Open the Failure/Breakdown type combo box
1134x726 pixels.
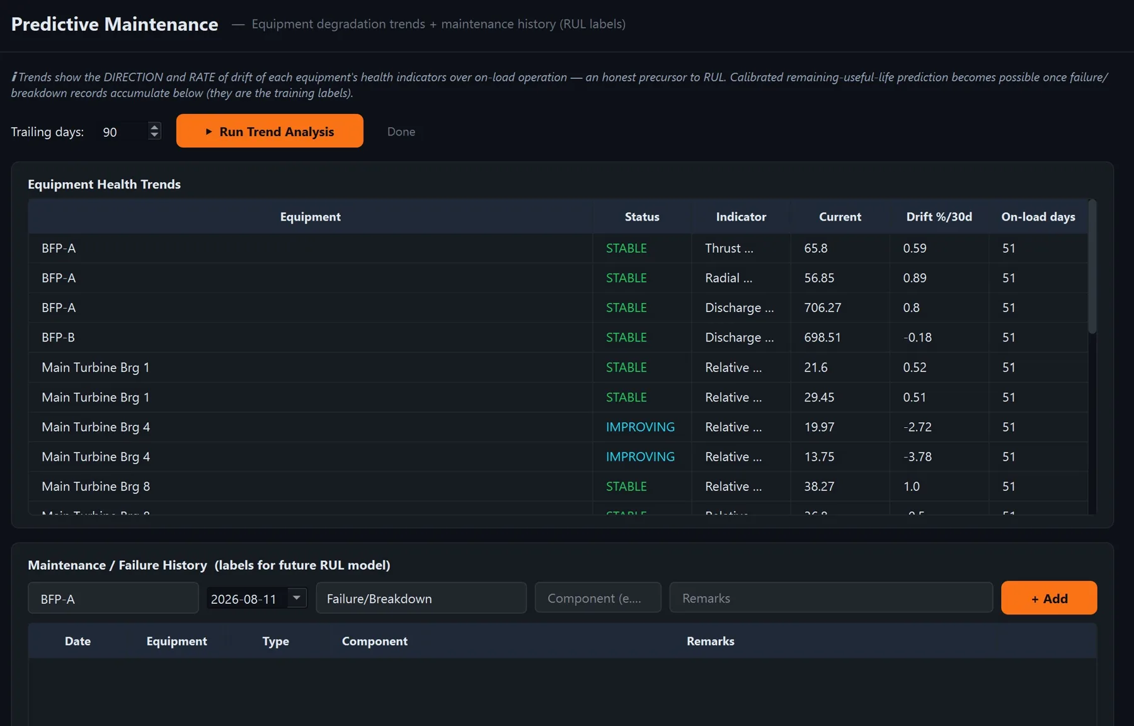(x=421, y=598)
